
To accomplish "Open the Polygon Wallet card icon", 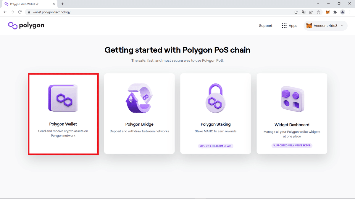I will click(x=63, y=98).
